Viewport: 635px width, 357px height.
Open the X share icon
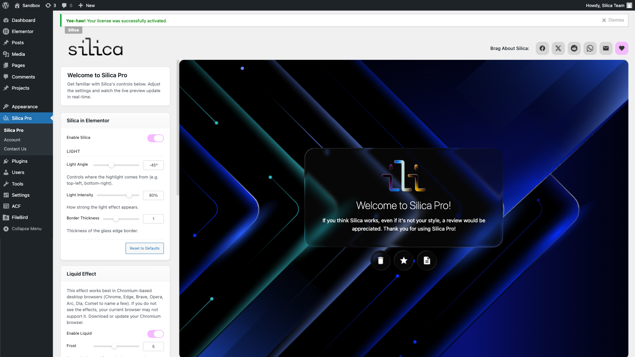pyautogui.click(x=558, y=48)
